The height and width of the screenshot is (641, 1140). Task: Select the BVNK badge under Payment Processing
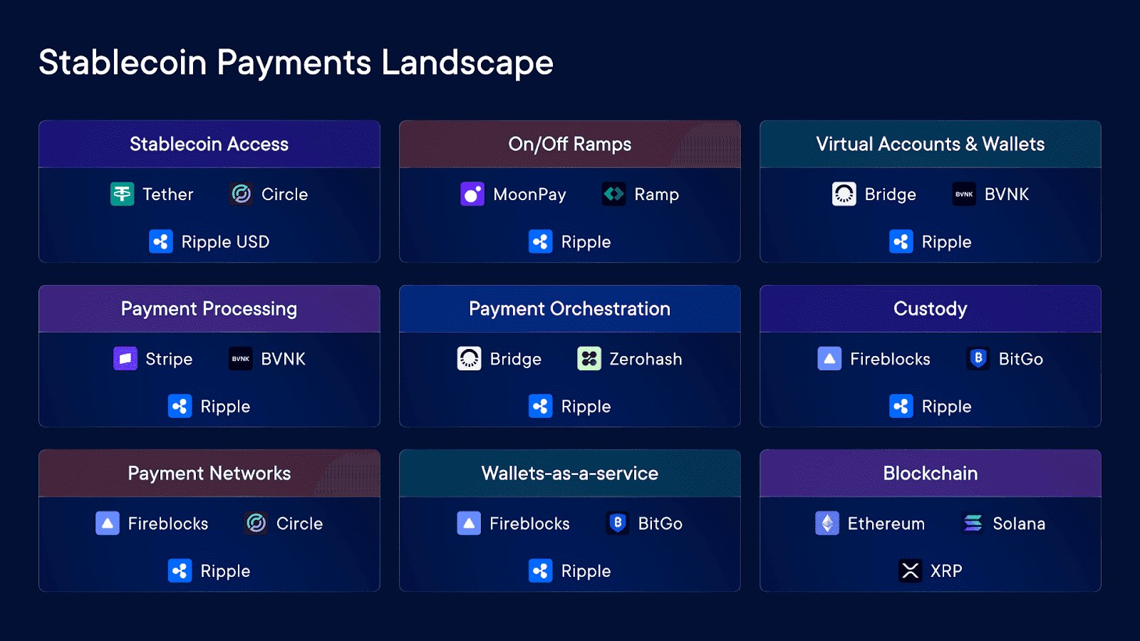coord(240,358)
